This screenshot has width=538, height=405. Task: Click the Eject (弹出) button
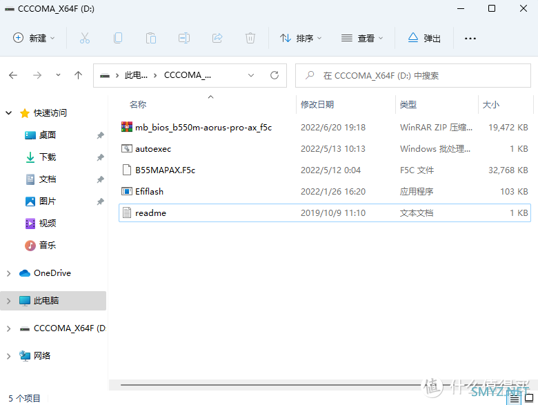424,38
